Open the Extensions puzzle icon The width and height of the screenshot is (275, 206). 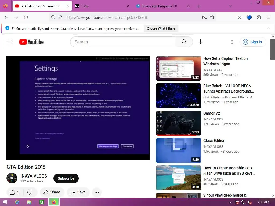point(259,17)
